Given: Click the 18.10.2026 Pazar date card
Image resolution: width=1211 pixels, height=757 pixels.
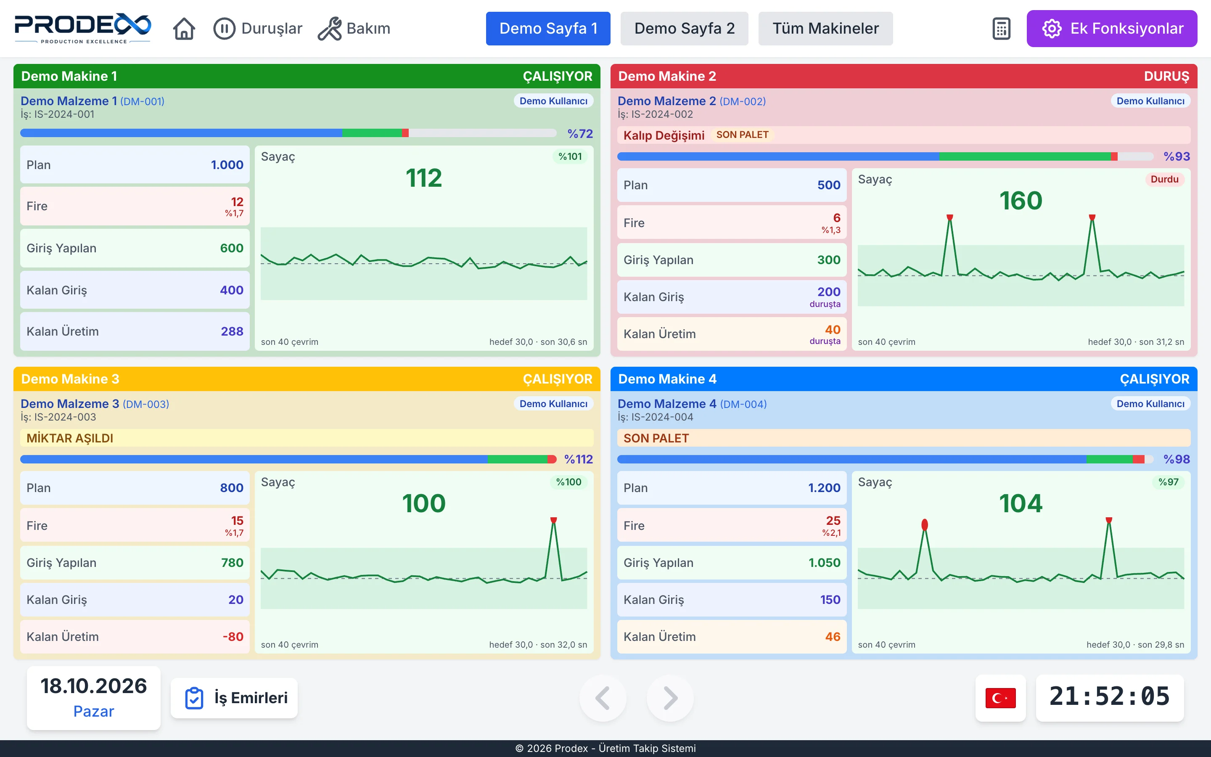Looking at the screenshot, I should coord(94,698).
